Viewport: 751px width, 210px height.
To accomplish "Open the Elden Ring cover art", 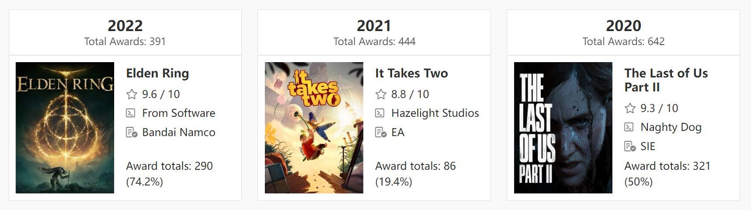I will 65,128.
